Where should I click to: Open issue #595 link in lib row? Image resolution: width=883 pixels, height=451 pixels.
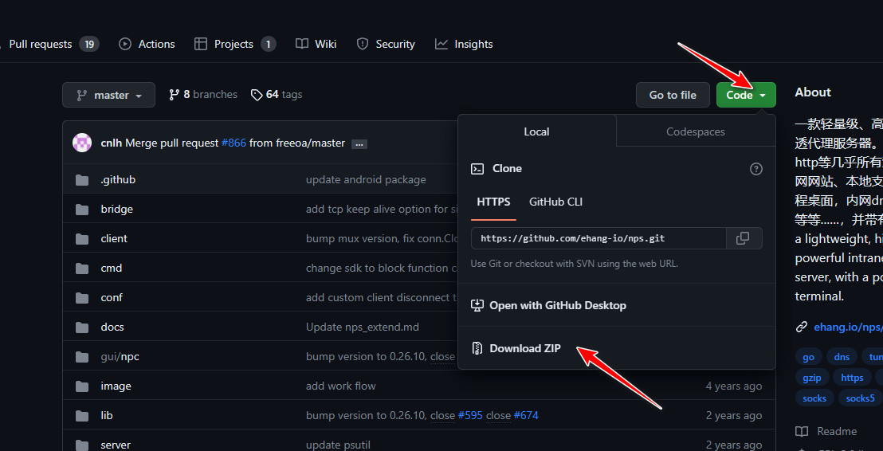click(x=470, y=415)
